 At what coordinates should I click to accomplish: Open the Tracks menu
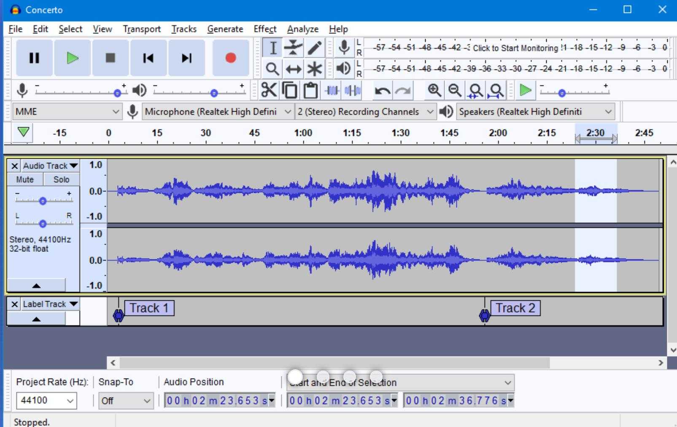(184, 29)
